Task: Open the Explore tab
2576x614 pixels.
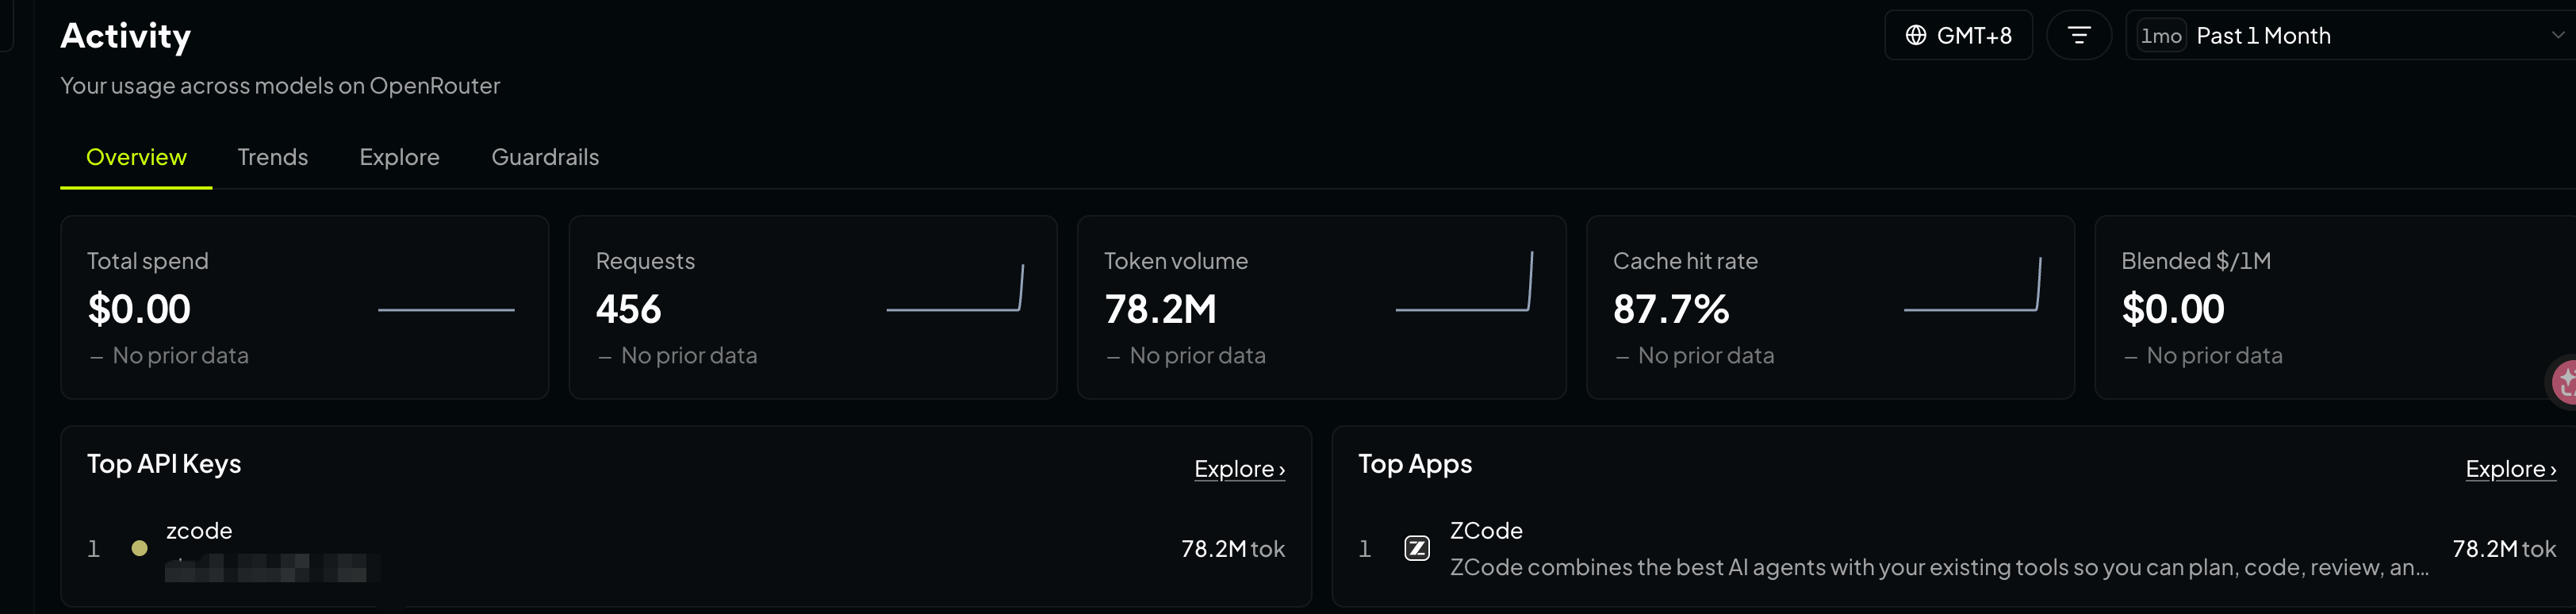Action: point(399,157)
